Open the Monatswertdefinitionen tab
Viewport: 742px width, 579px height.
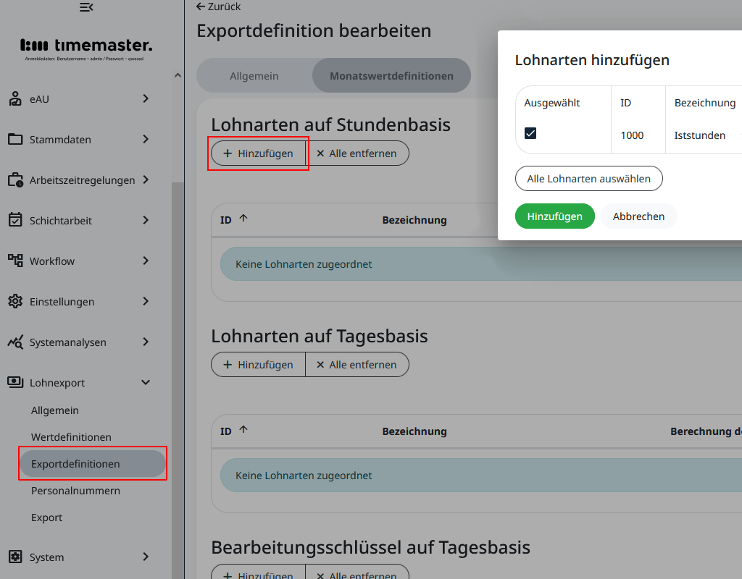tap(391, 75)
